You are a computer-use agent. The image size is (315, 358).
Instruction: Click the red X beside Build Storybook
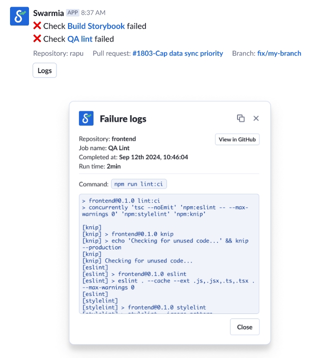tap(37, 26)
